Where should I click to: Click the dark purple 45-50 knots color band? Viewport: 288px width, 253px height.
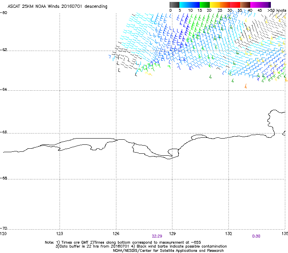click(265, 5)
